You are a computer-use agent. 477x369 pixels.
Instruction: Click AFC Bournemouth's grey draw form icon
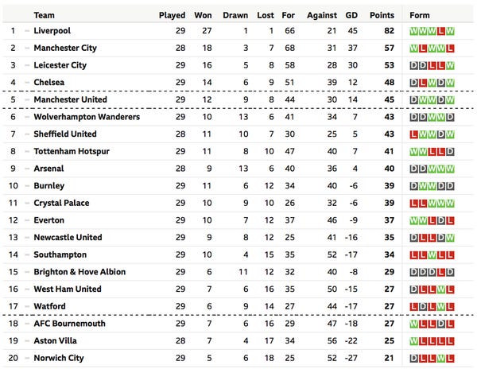click(x=441, y=324)
